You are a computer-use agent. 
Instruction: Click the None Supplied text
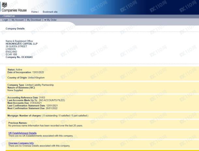point(15,90)
